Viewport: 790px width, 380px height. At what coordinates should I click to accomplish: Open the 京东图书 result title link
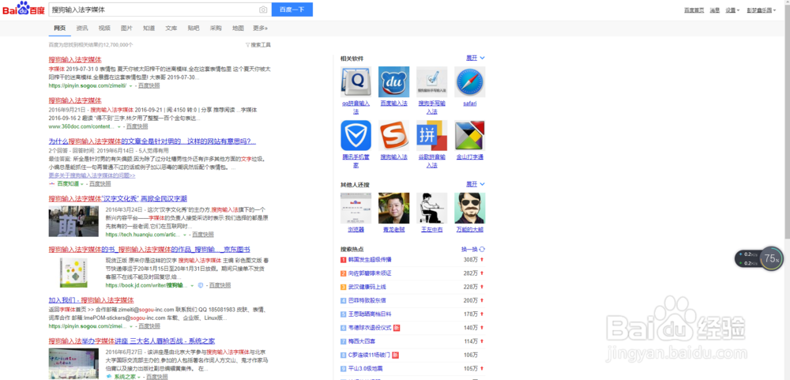[149, 250]
